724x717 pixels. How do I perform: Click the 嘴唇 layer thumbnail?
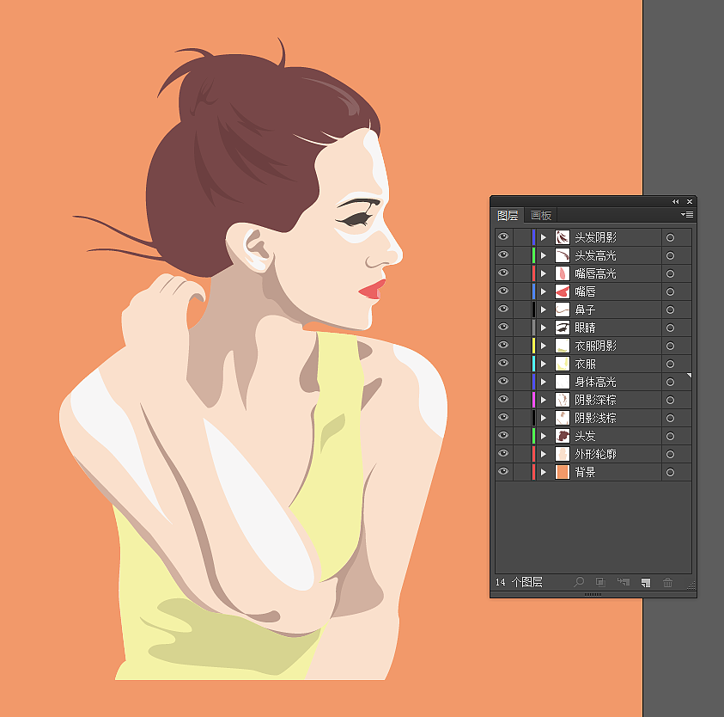(x=563, y=291)
